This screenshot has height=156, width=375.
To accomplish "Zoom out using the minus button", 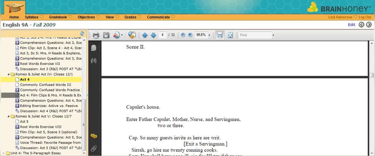I will pos(183,35).
